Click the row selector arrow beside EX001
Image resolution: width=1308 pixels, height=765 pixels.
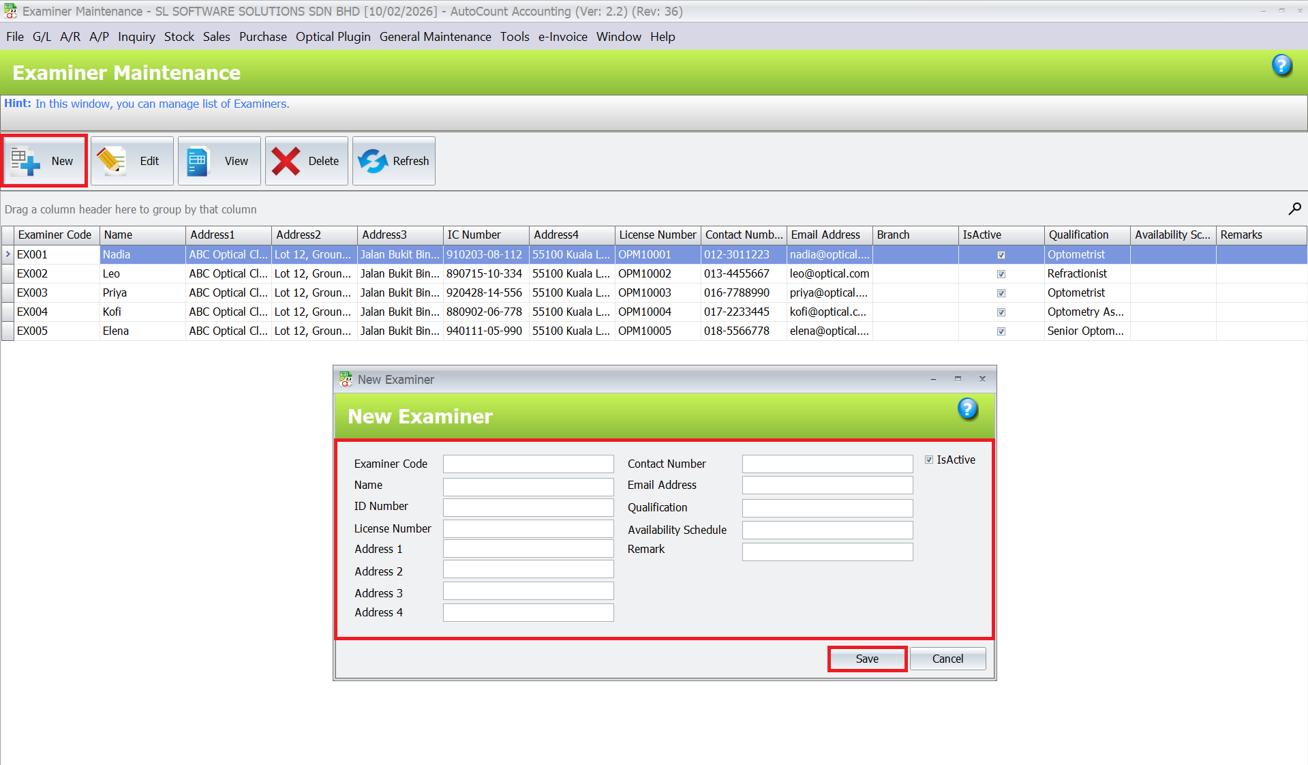pos(7,254)
